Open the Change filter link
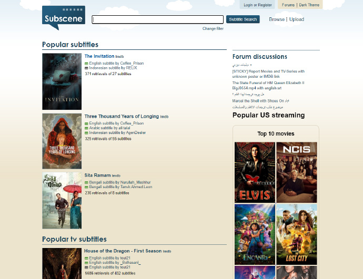 click(x=213, y=29)
